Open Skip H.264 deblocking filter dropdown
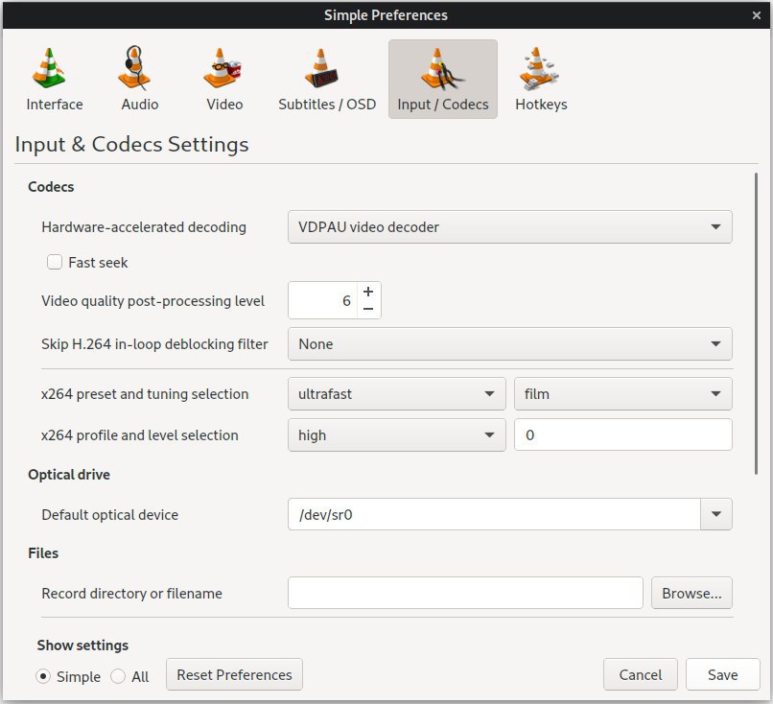This screenshot has width=773, height=704. pyautogui.click(x=510, y=343)
